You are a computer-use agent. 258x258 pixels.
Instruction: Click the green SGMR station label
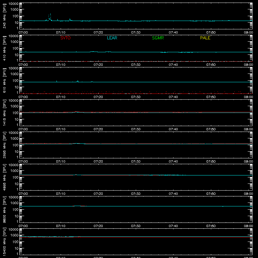(x=158, y=38)
